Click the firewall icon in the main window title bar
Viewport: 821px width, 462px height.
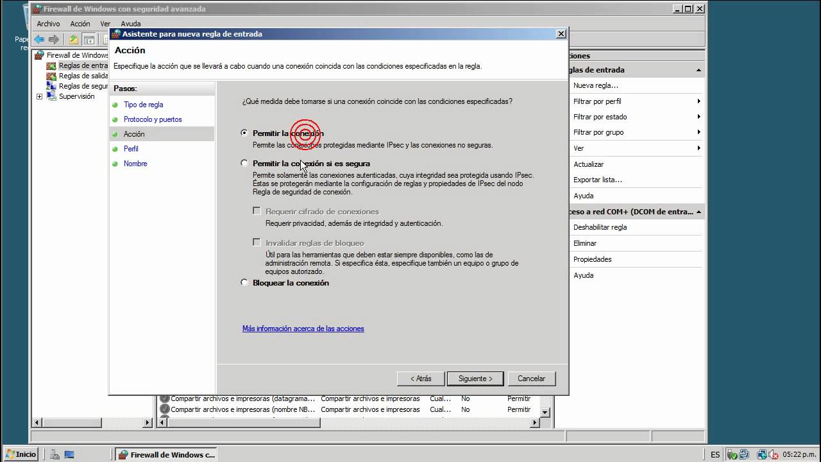37,9
